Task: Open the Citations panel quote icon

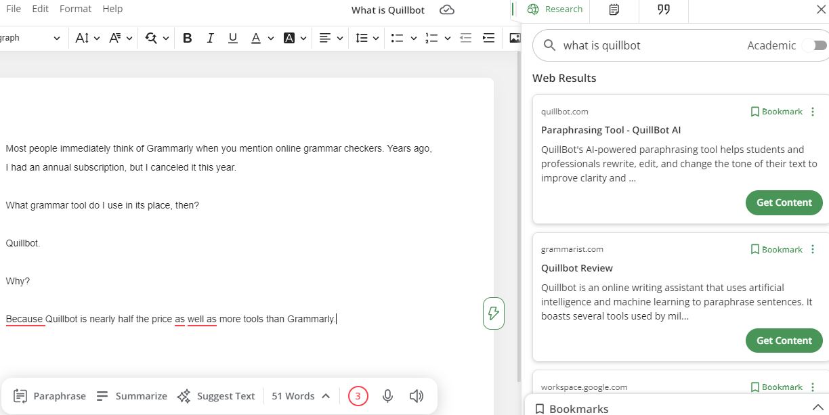Action: pos(662,10)
